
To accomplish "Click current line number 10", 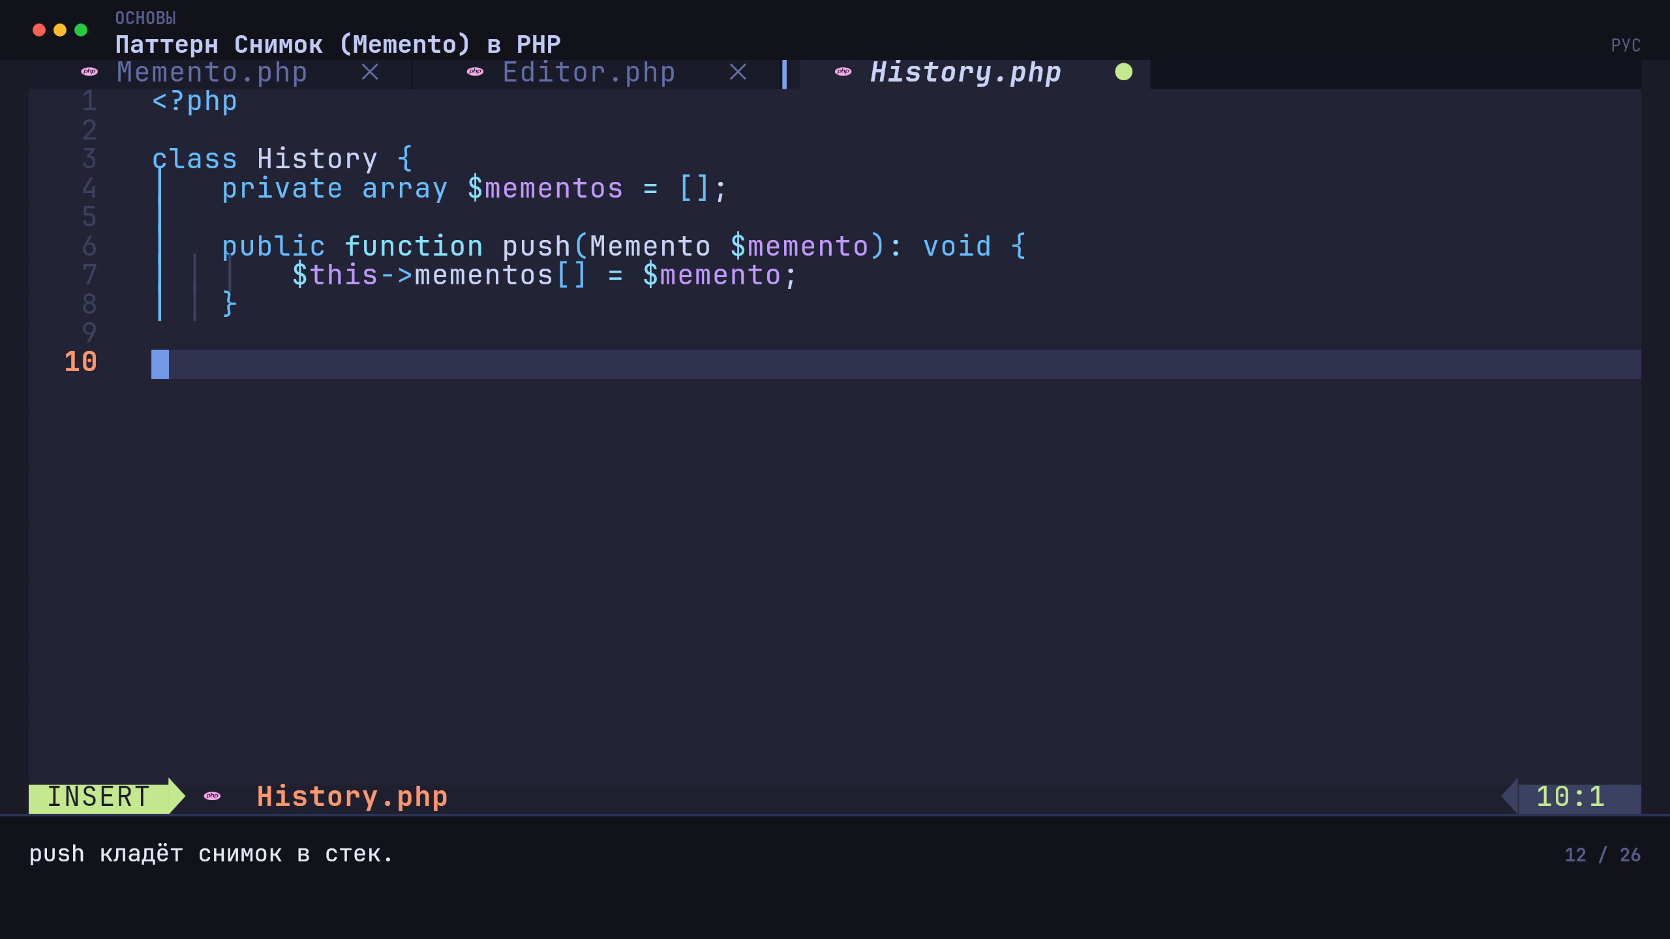I will point(81,362).
